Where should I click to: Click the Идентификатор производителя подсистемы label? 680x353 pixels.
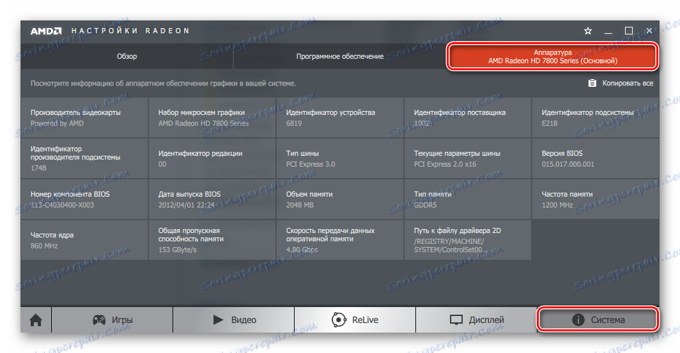[x=75, y=153]
